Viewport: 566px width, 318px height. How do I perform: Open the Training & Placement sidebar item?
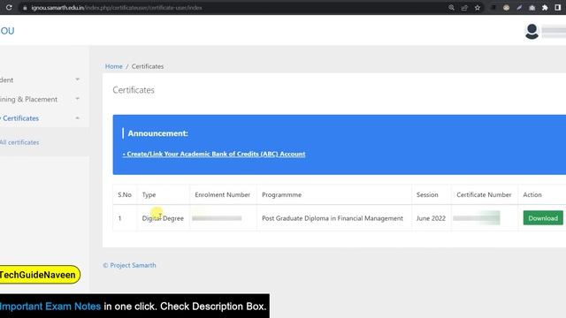tap(28, 99)
